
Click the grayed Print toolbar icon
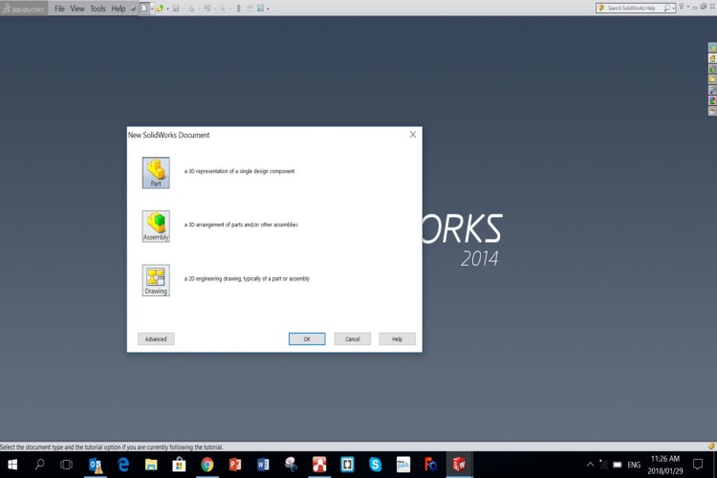tap(191, 9)
